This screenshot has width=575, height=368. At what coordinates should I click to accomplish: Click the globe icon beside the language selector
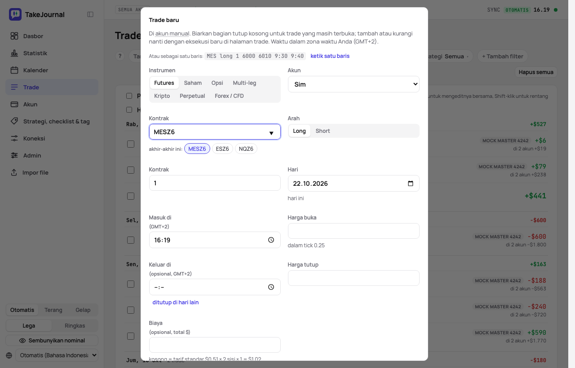(9, 355)
